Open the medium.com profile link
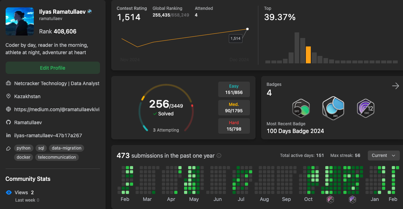403x209 pixels. point(56,109)
